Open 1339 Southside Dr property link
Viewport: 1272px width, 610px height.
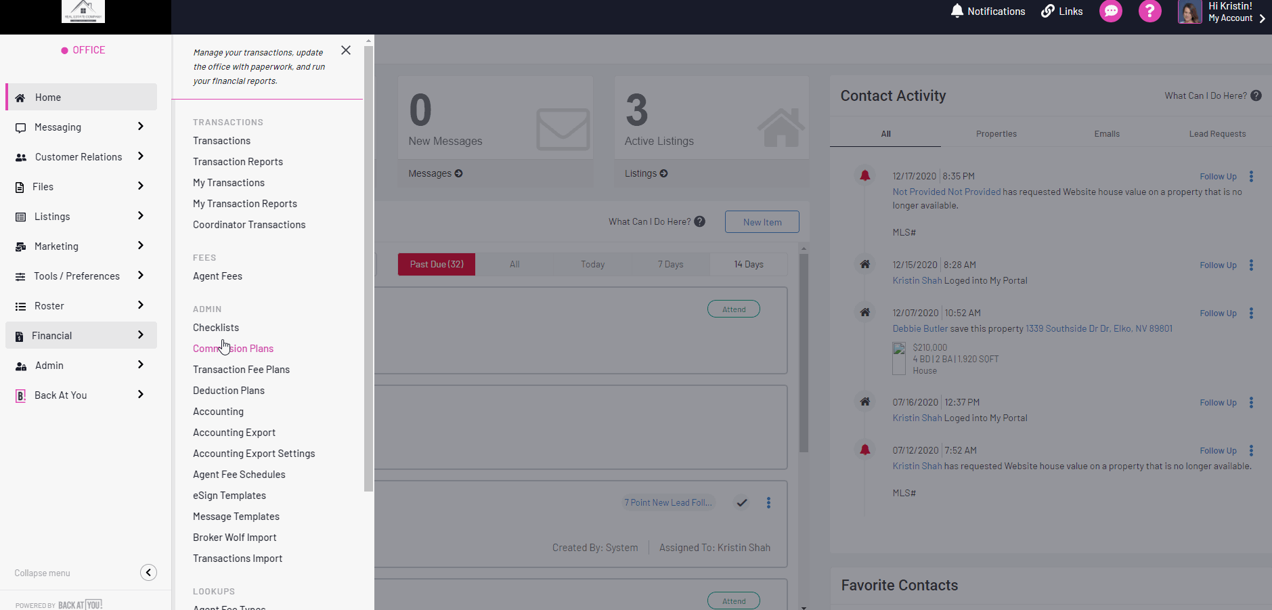1099,329
